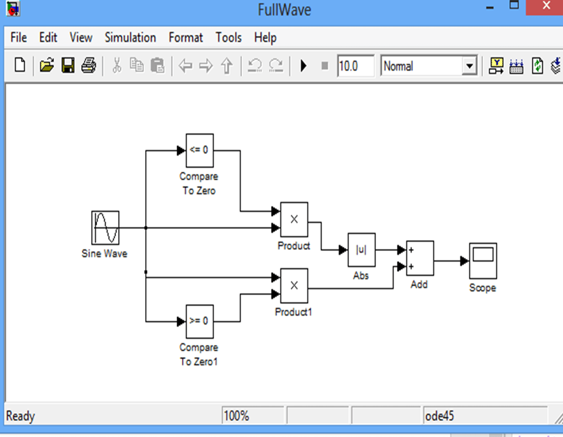
Task: Open the Tools menu
Action: point(229,38)
